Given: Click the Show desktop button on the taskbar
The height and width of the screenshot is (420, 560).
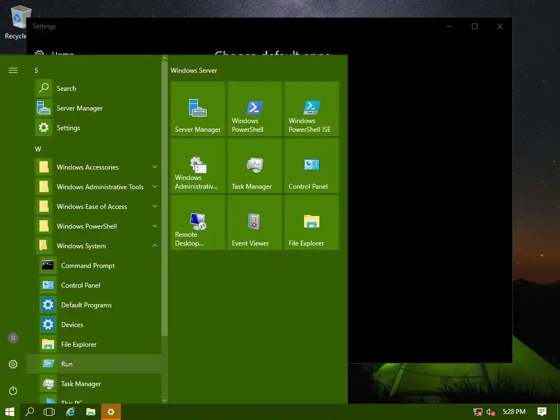Looking at the screenshot, I should click(558, 412).
